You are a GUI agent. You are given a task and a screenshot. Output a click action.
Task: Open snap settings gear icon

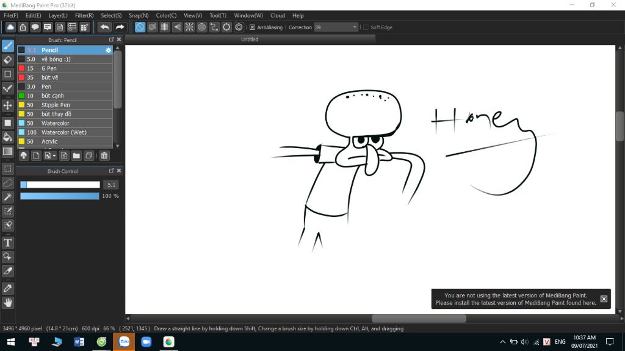point(239,27)
